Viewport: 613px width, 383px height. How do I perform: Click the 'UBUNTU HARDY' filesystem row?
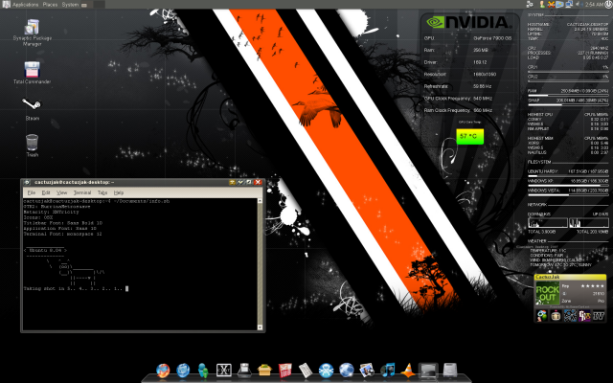click(568, 171)
